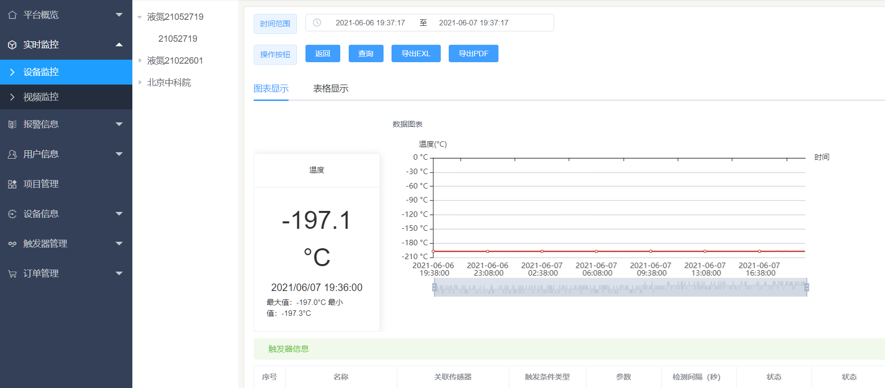The width and height of the screenshot is (885, 388).
Task: Expand the 北京中科院 tree node
Action: pyautogui.click(x=140, y=83)
